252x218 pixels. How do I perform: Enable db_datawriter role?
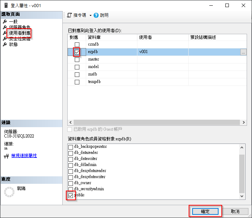70,159
